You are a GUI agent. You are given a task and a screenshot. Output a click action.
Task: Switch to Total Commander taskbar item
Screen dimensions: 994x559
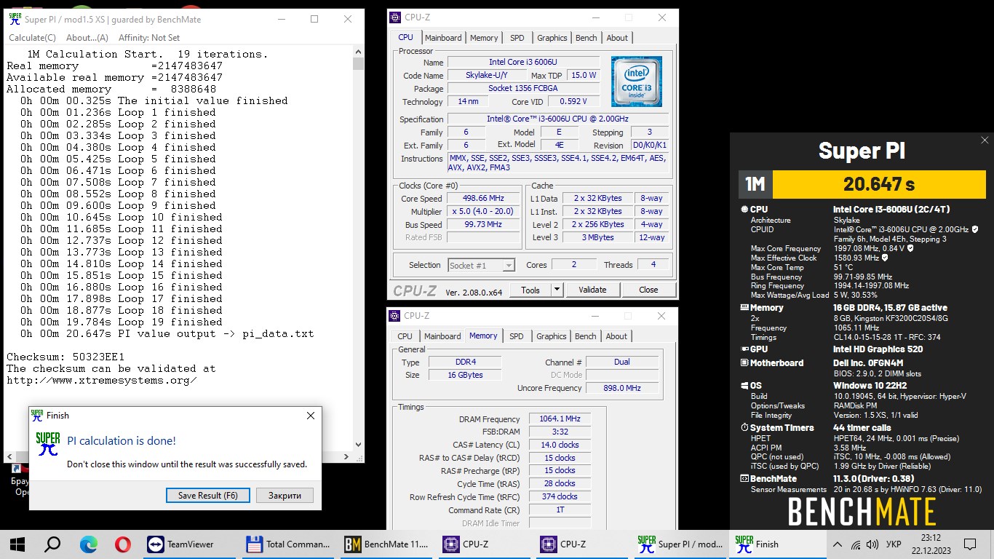(x=288, y=544)
